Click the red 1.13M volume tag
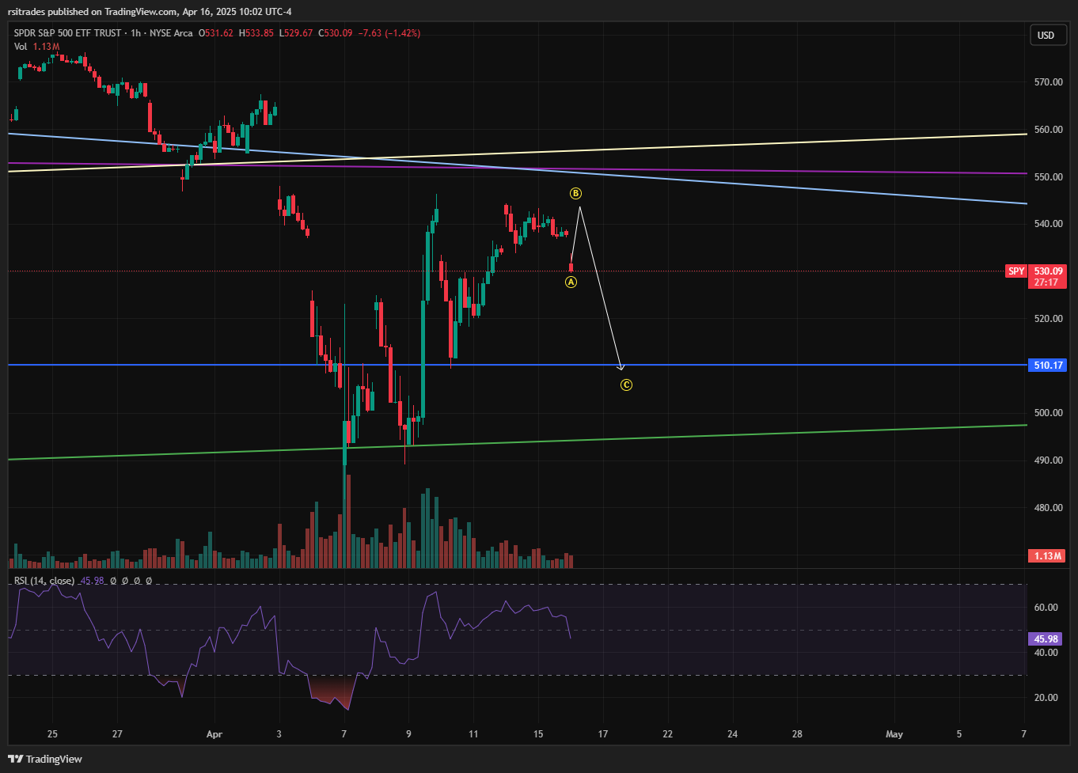 1047,556
